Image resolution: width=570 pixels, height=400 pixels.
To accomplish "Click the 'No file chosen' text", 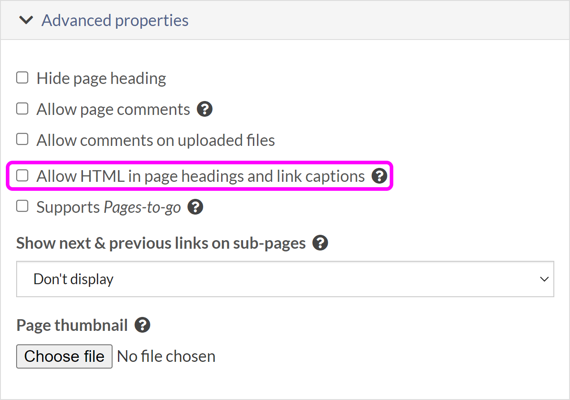I will 166,356.
